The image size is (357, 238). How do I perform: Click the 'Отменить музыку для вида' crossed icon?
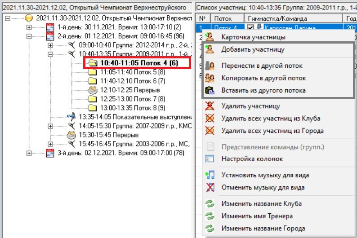coord(210,187)
